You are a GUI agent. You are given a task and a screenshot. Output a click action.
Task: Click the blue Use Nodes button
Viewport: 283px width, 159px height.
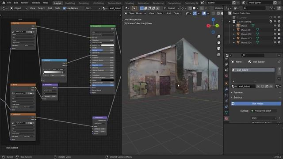point(256,104)
